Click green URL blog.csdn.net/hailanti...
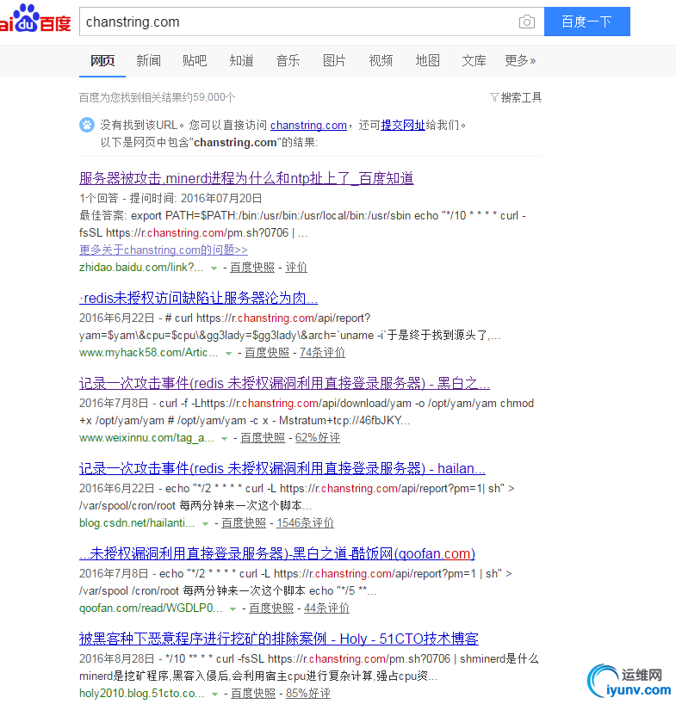 137,523
